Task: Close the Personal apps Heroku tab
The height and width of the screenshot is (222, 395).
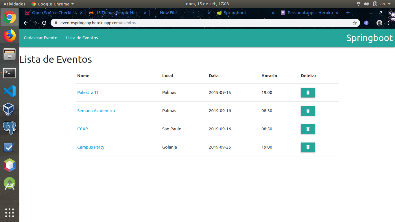Action: (x=337, y=13)
